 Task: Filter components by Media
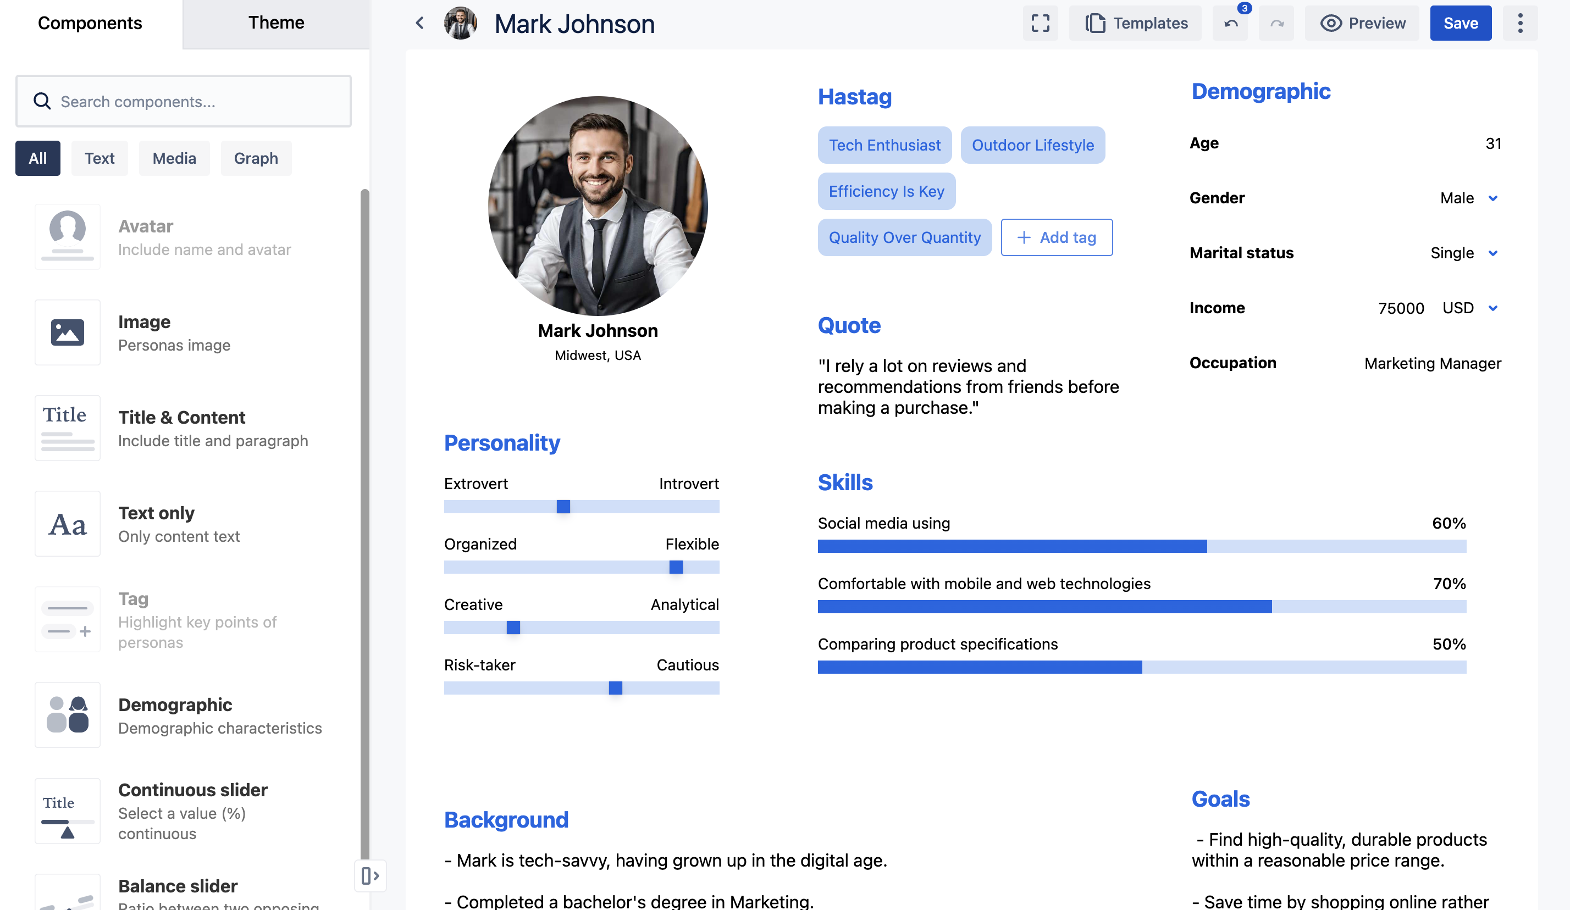[x=174, y=158]
